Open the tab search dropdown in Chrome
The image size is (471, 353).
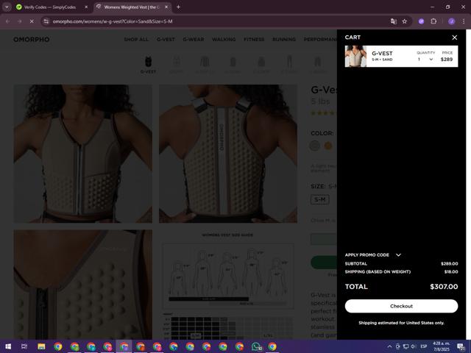click(x=7, y=7)
